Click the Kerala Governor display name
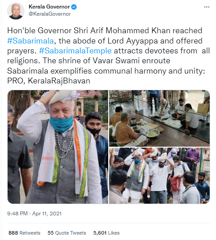Screen dimensions: 216x240 pyautogui.click(x=49, y=7)
